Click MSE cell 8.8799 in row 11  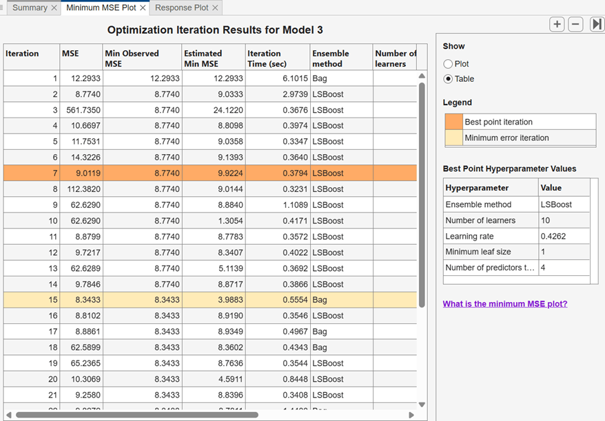click(81, 237)
